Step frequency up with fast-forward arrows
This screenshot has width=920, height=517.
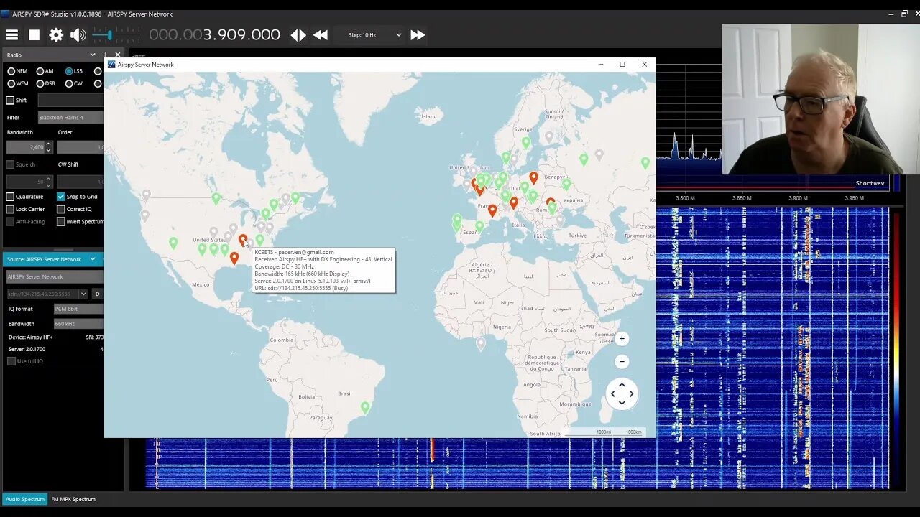[x=418, y=34]
